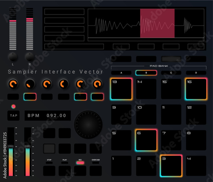Tap drum pad 1
Screen dimensions: 213x182
tap(121, 166)
